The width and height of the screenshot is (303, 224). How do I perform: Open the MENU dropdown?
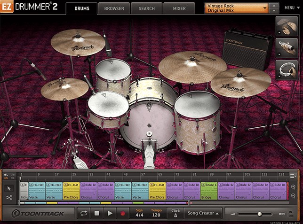pos(289,8)
